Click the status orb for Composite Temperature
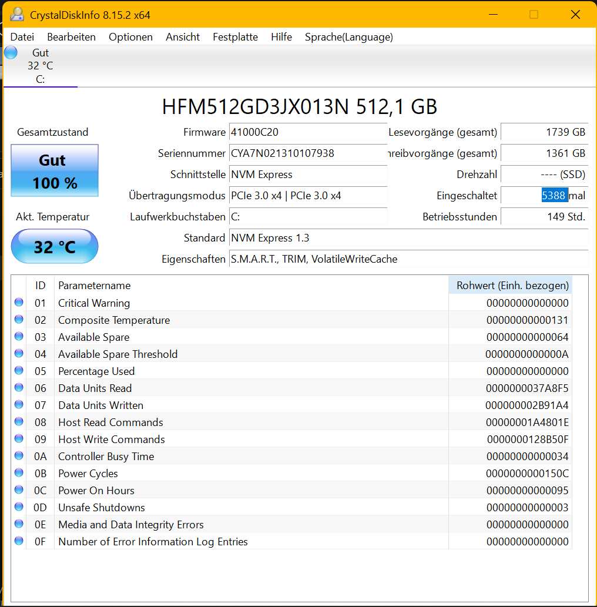The width and height of the screenshot is (597, 607). pos(19,320)
